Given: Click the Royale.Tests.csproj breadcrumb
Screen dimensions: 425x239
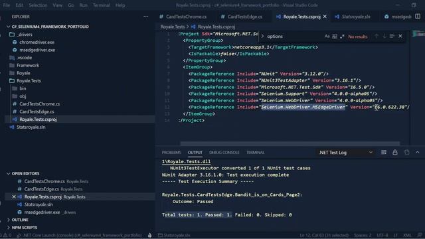Looking at the screenshot, I should click(216, 27).
